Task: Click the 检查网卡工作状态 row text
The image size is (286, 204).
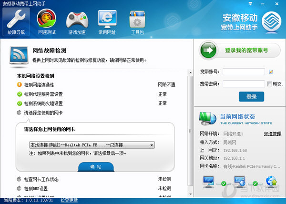Action: tap(41, 179)
